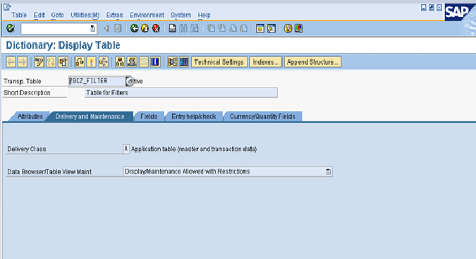Click the Find binoculars icon
The image size is (476, 259).
pyautogui.click(x=183, y=28)
